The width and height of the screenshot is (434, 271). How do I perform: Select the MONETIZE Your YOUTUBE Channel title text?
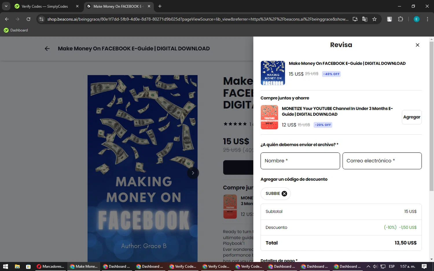click(337, 111)
